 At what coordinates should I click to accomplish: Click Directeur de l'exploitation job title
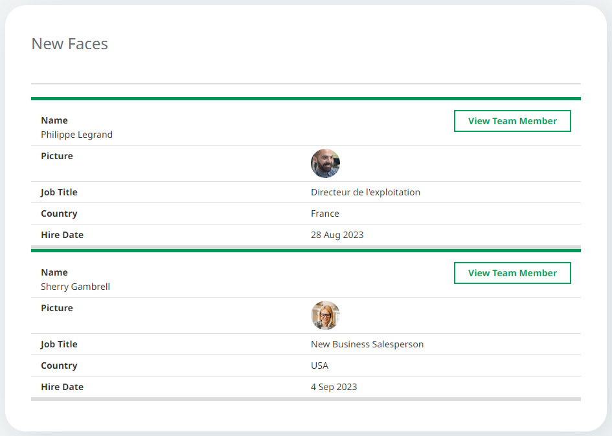365,192
